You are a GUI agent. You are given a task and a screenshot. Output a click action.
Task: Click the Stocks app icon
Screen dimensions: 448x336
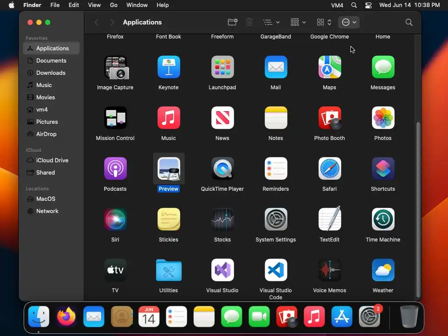click(222, 220)
